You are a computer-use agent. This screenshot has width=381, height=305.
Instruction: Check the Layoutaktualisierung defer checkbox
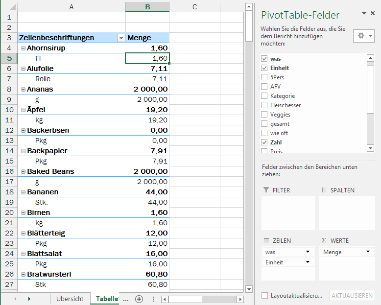[264, 296]
